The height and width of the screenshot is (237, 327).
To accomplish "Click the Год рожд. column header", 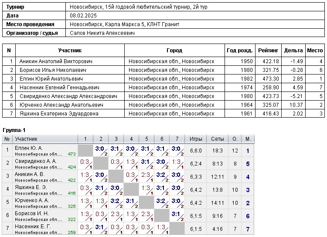I will (239, 51).
